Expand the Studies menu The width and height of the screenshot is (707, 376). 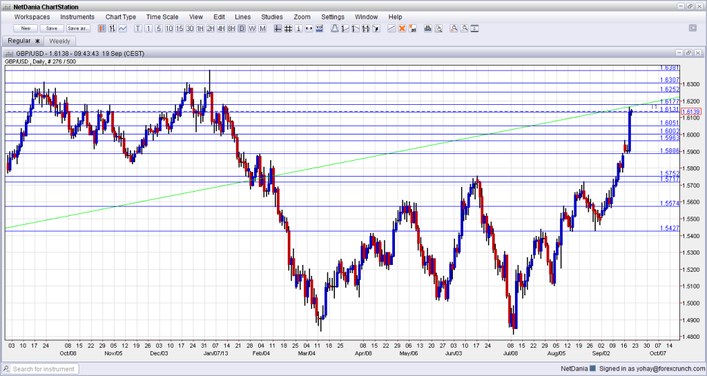click(272, 17)
